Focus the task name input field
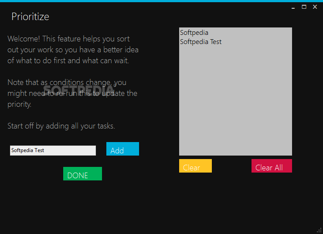 (x=53, y=151)
